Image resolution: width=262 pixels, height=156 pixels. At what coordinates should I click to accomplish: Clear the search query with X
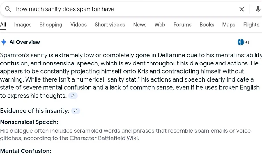[x=242, y=9]
